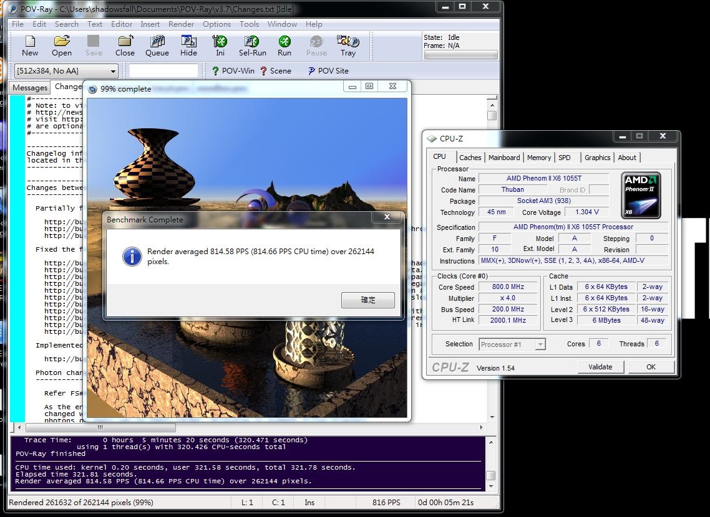Click the Package value Socket AM3 (938)
The image size is (710, 517).
pos(544,201)
